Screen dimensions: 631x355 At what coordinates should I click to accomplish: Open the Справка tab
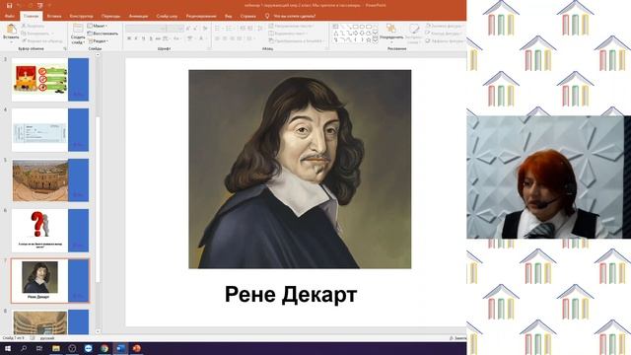[247, 16]
